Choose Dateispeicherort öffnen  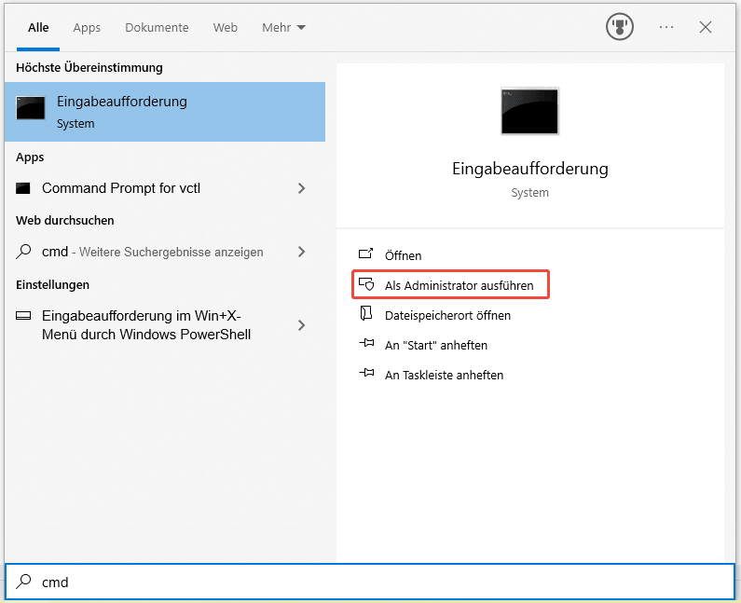(447, 315)
